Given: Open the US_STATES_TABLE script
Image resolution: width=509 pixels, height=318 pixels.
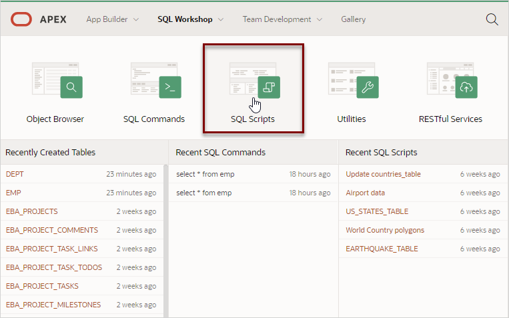Looking at the screenshot, I should (x=377, y=211).
